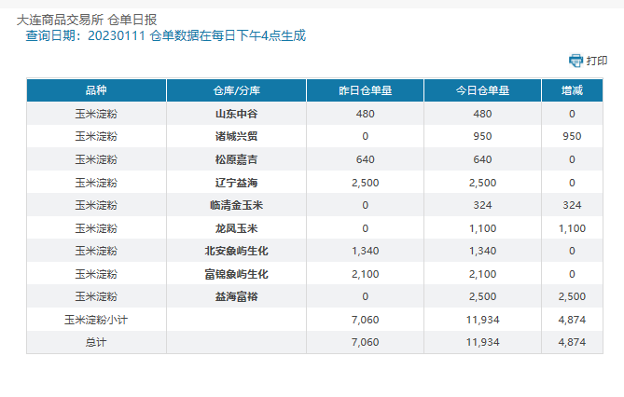The image size is (624, 397).
Task: Click warehouse name 益海富裕
Action: [236, 296]
